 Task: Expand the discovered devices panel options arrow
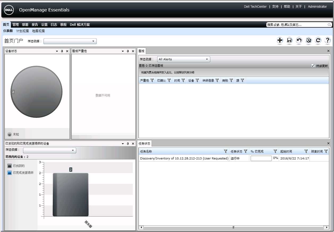coord(123,144)
